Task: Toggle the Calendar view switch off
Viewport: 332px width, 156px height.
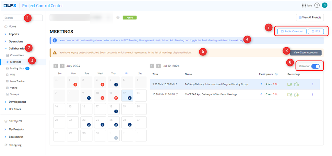Action: pyautogui.click(x=315, y=66)
